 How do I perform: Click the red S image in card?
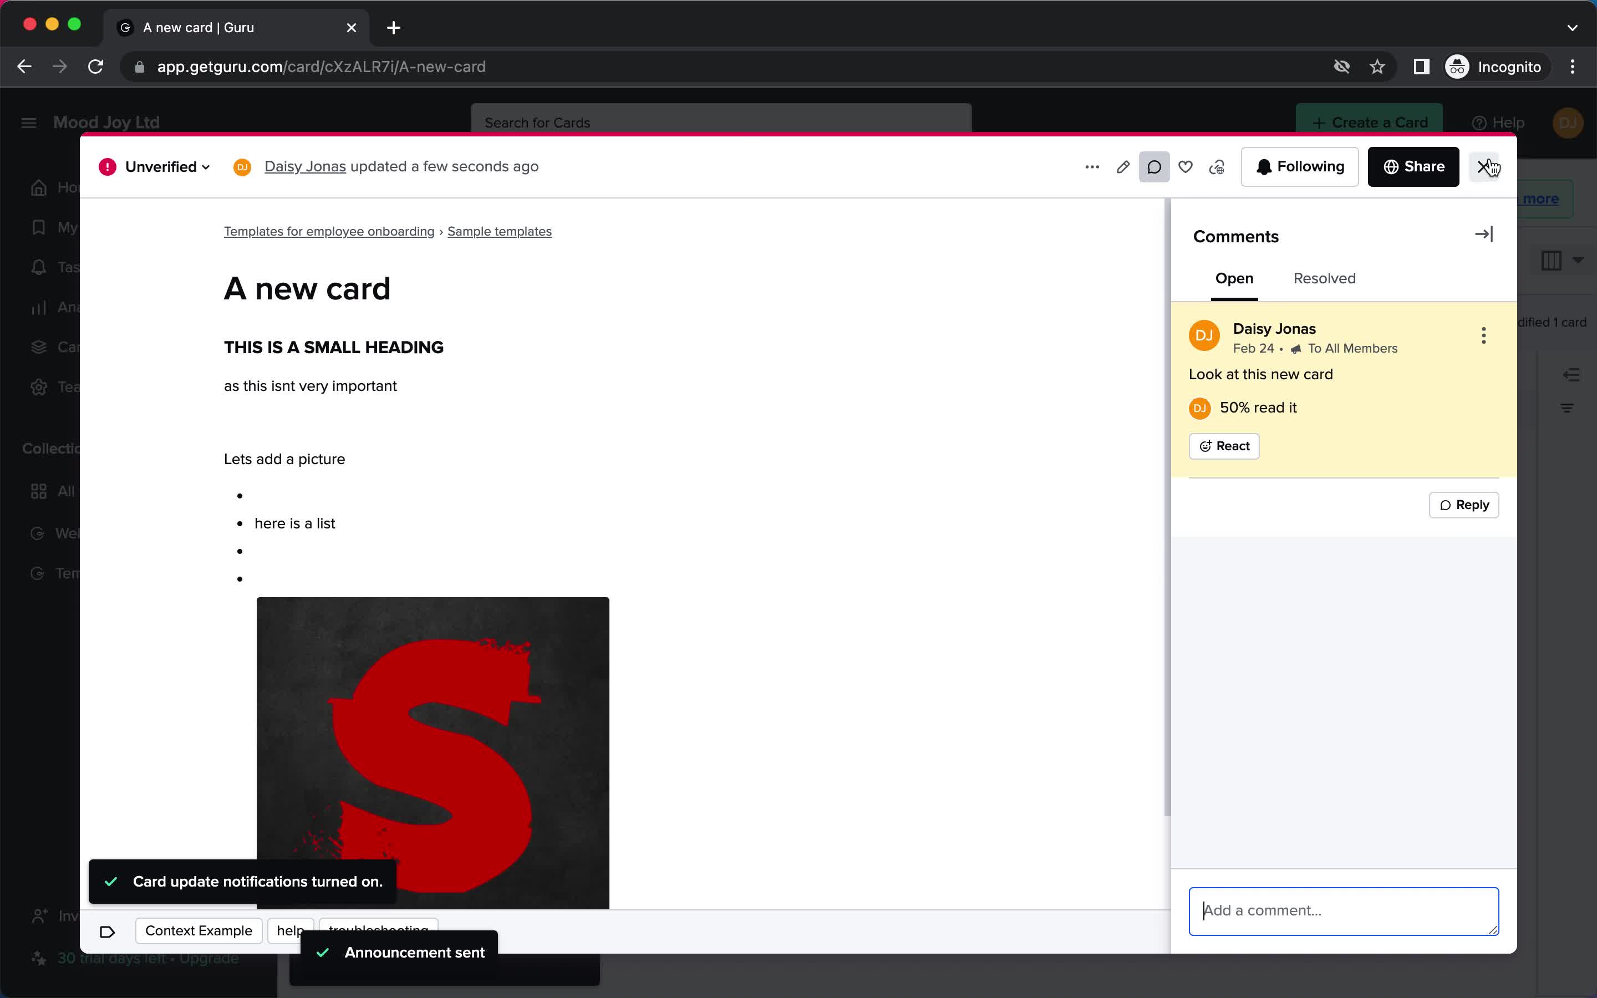(x=433, y=752)
